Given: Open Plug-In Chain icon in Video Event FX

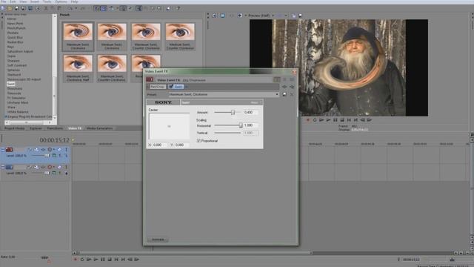Looking at the screenshot, I should [276, 79].
